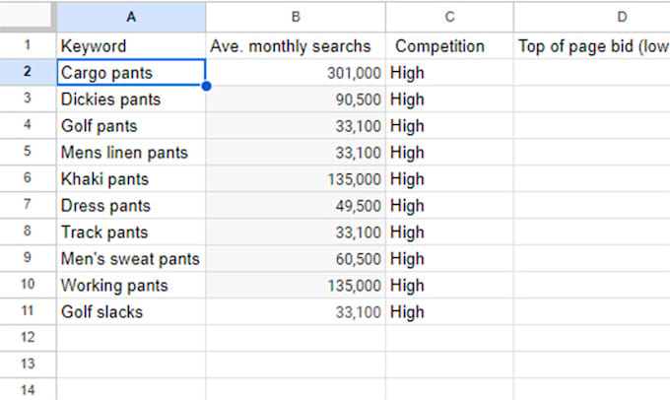Screen dimensions: 670x400
Task: Click the 33,100 value for Track pants
Action: [x=296, y=232]
